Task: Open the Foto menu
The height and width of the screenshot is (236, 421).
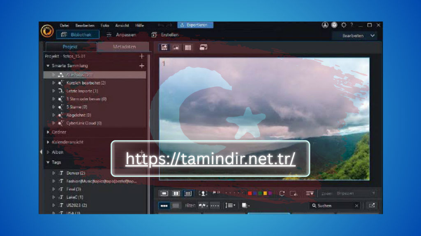Action: (x=105, y=25)
